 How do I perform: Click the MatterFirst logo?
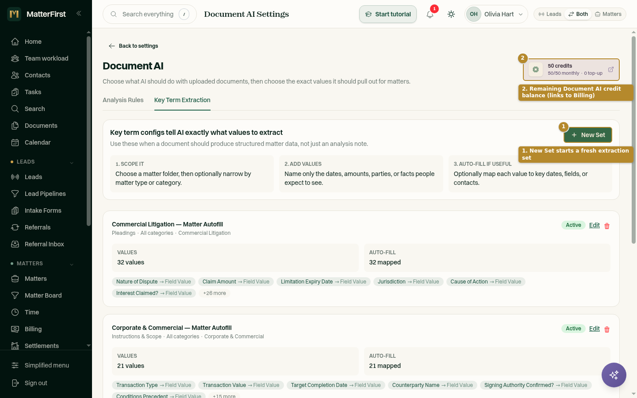click(37, 14)
